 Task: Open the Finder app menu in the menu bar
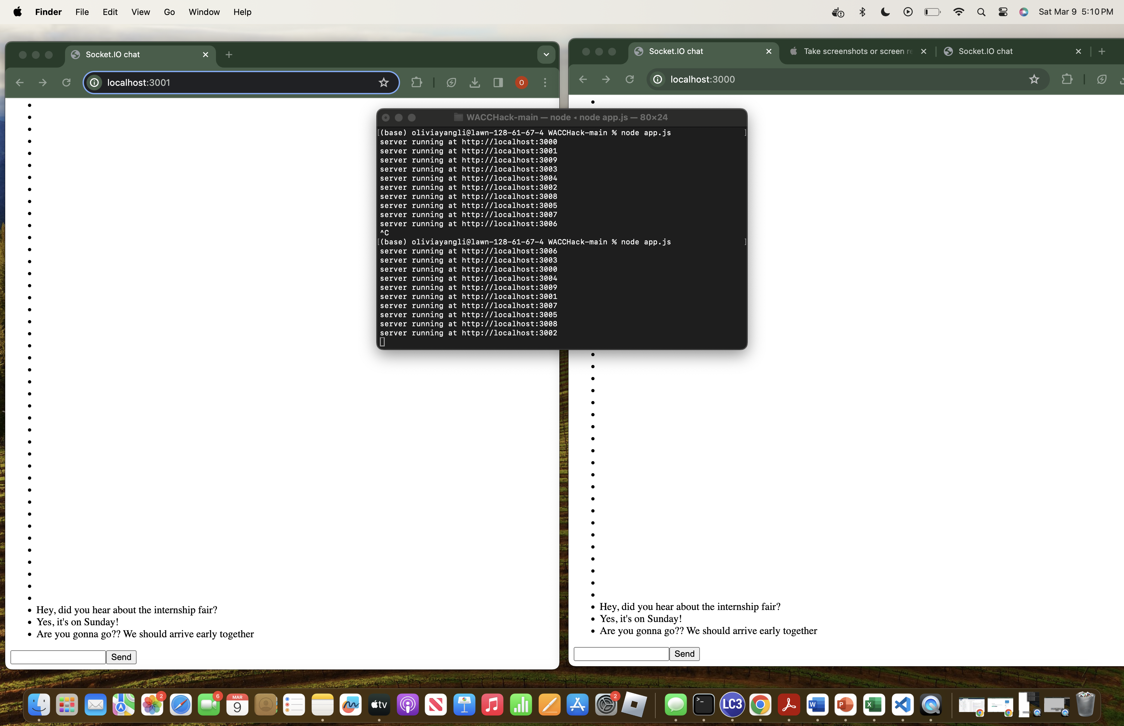[48, 12]
